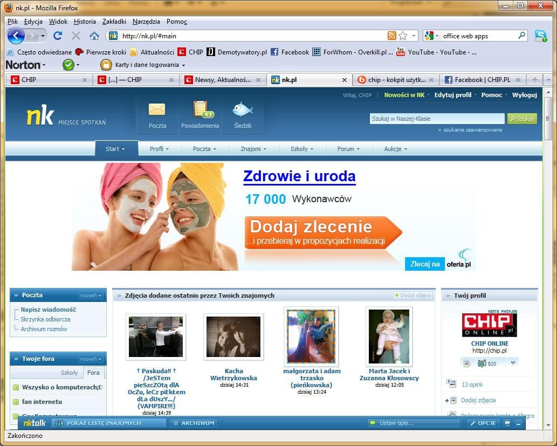Viewport: 557px width, 446px height.
Task: Open Edytuj profil link
Action: coord(452,95)
